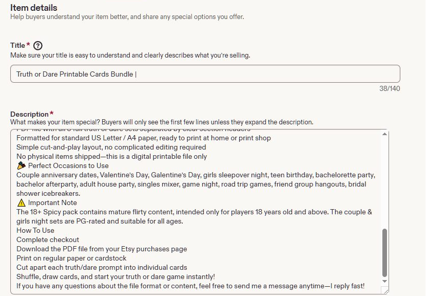Click the Shuffle, draw cards line
426x296 pixels.
pos(115,276)
